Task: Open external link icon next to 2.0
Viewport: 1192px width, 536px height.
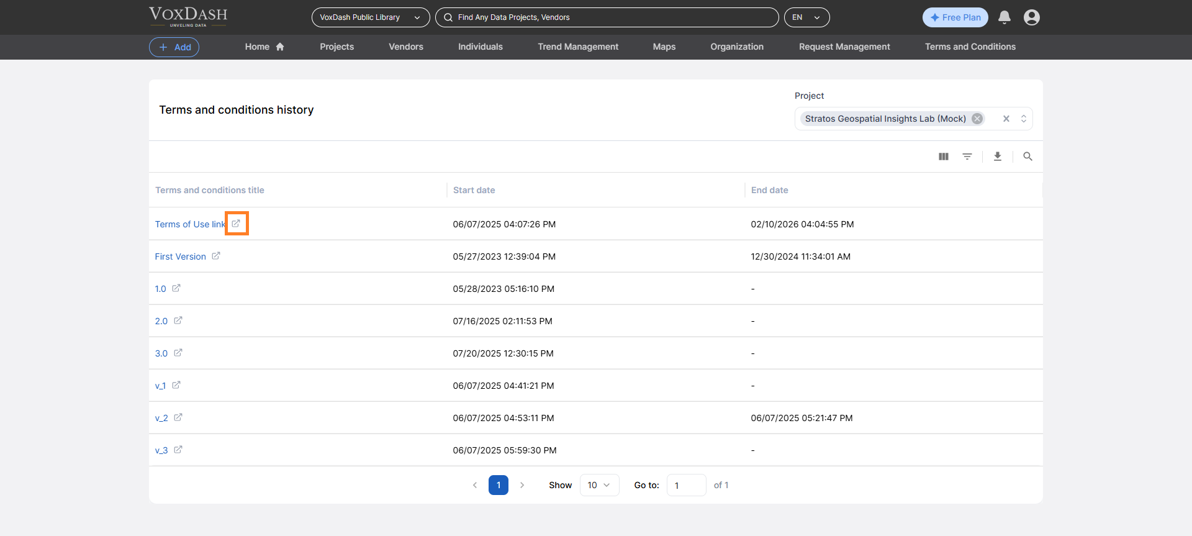Action: (178, 320)
